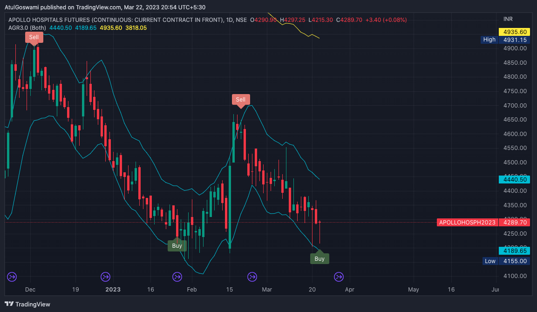Click the Low 4155.00 price label
This screenshot has height=312, width=537.
point(506,261)
